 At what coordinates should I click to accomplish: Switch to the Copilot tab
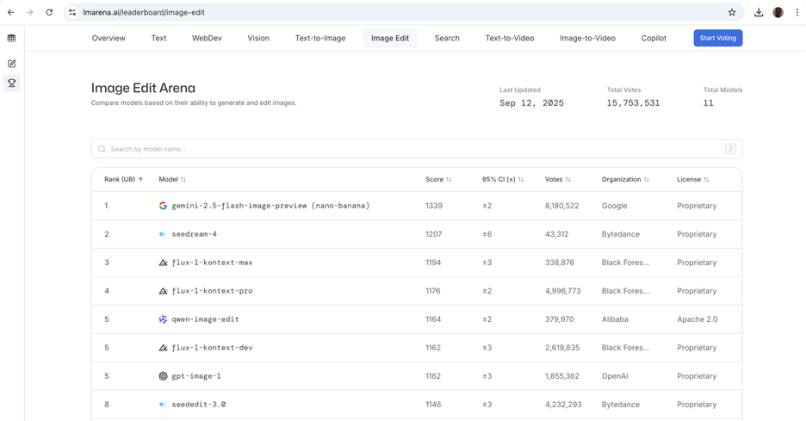tap(654, 38)
